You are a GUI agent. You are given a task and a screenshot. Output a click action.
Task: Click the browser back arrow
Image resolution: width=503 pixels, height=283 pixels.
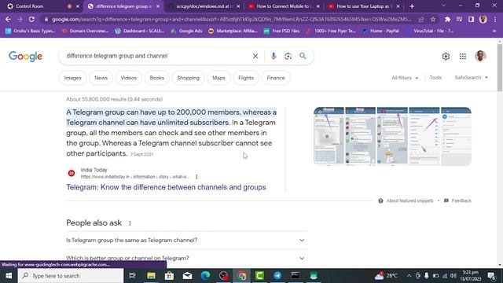tap(8, 19)
